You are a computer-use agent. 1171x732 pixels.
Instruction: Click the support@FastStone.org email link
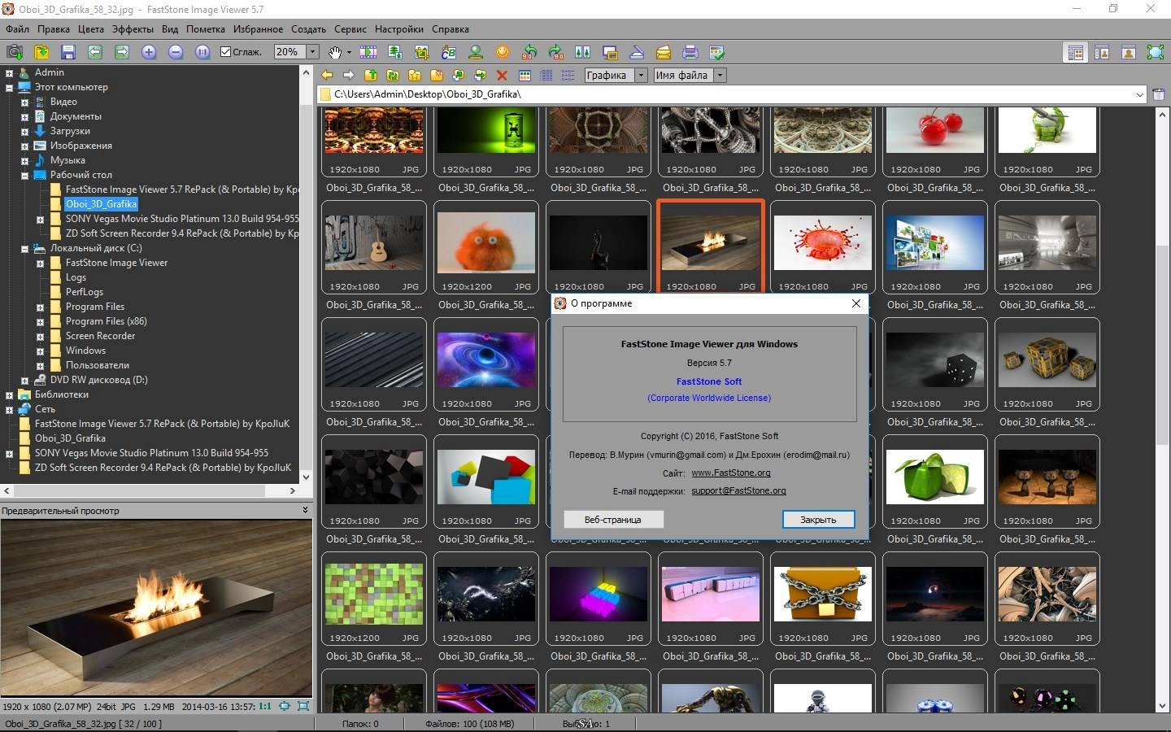[738, 490]
